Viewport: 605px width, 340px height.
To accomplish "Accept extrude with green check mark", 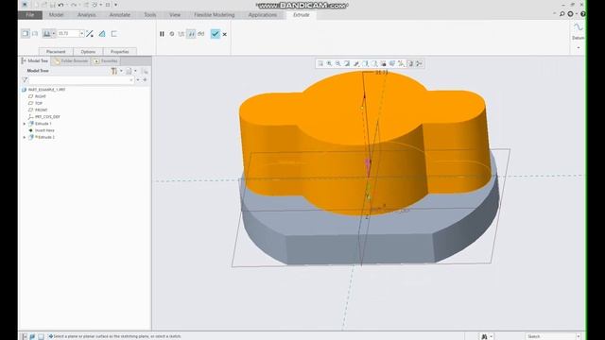I will click(x=215, y=34).
